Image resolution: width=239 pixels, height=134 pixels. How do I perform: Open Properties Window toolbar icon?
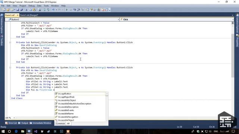(x=91, y=10)
